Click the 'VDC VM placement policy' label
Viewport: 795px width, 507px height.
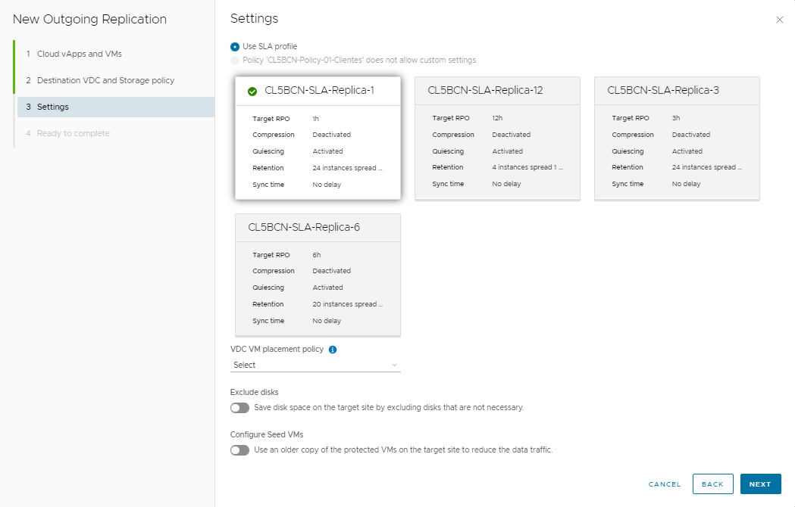[277, 349]
